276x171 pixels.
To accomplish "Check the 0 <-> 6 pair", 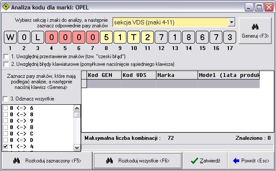I will [x=6, y=108].
